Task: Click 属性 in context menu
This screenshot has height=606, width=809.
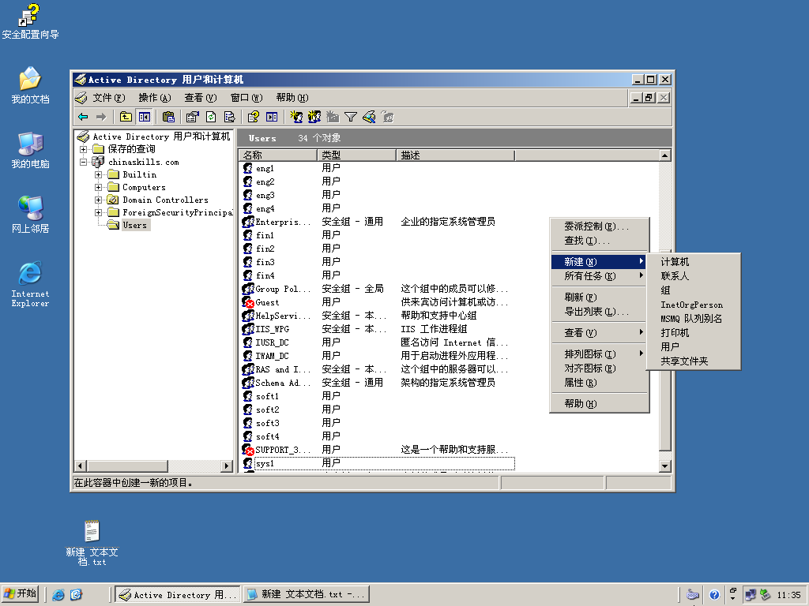Action: point(599,383)
